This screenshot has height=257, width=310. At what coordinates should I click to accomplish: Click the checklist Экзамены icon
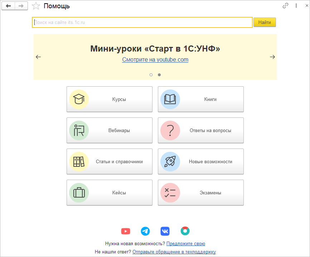pos(170,193)
